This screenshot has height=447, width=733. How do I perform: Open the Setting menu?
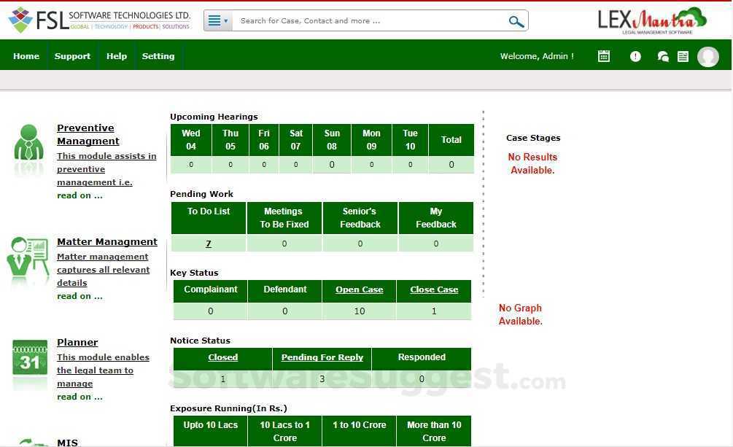tap(158, 55)
